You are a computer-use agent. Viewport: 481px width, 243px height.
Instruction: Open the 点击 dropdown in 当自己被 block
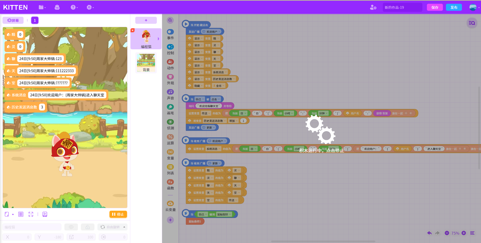point(215,99)
